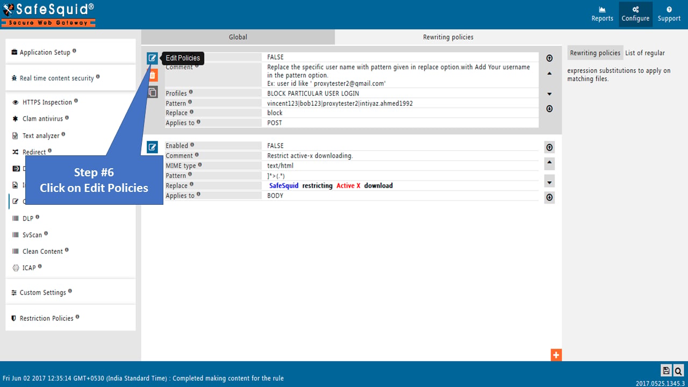
Task: Click the info marker beside Custom Settings
Action: 70,291
